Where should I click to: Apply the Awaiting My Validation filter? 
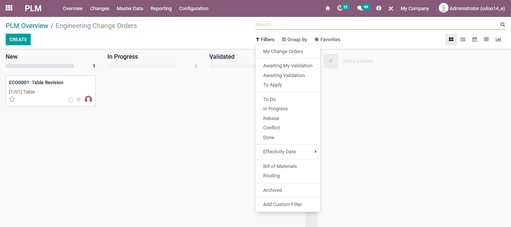[288, 66]
